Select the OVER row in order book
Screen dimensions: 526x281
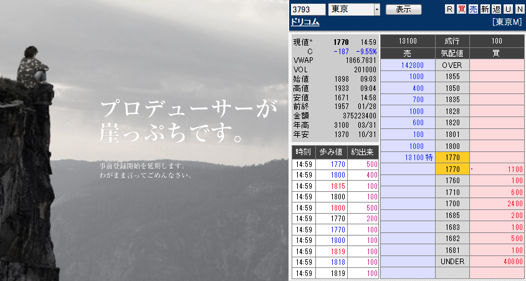pyautogui.click(x=452, y=65)
